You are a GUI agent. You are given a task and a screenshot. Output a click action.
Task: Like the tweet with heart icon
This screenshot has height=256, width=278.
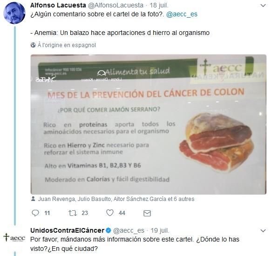click(110, 213)
